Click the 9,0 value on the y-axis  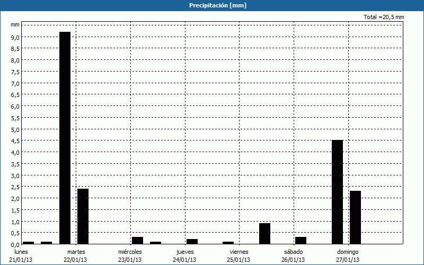(x=15, y=37)
